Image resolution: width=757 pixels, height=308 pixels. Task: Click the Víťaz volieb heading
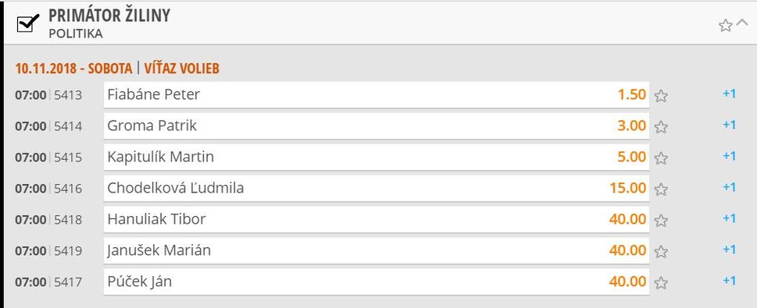(181, 69)
